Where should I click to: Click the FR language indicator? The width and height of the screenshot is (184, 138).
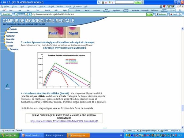pyautogui.click(x=121, y=135)
